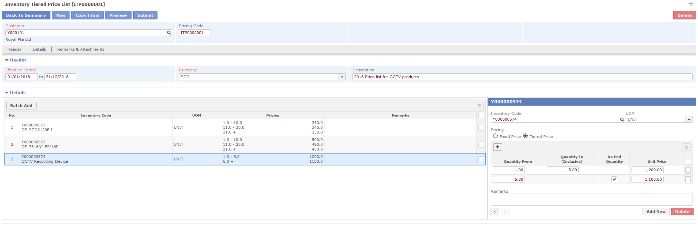Tick the checkbox for row Y000000571
This screenshot has height=226, width=698.
click(x=481, y=127)
